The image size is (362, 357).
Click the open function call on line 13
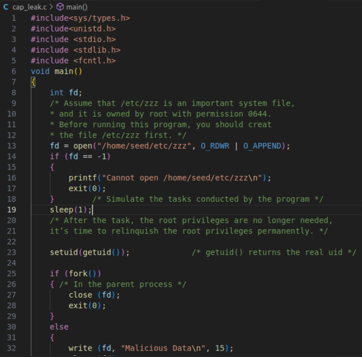(83, 146)
